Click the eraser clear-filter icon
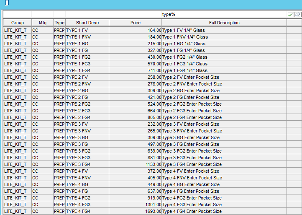The height and width of the screenshot is (215, 302). [x=298, y=15]
